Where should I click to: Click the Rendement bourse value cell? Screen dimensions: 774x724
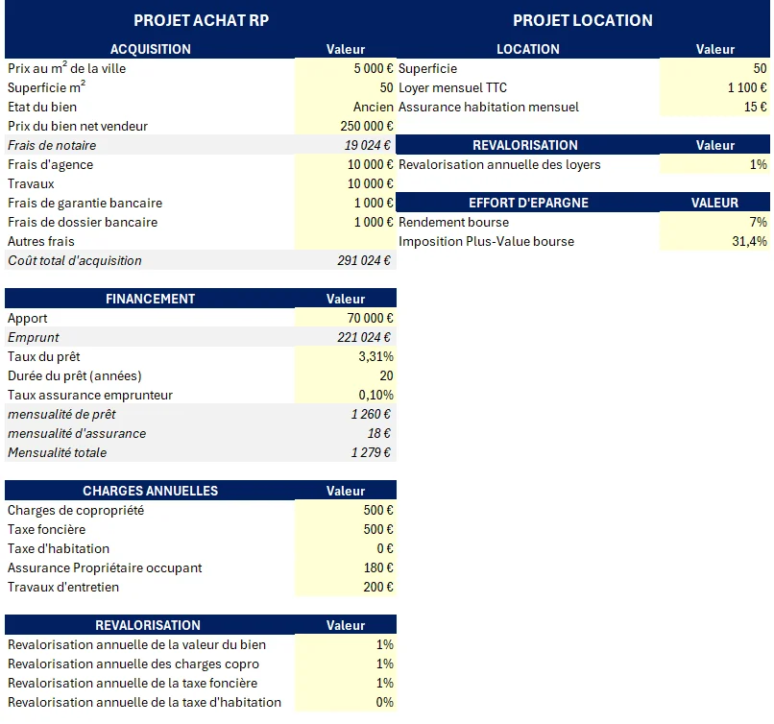pos(714,222)
